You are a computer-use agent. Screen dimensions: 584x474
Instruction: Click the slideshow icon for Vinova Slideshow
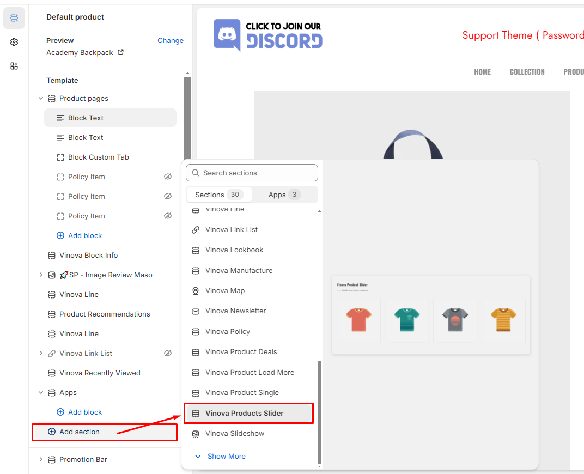196,434
